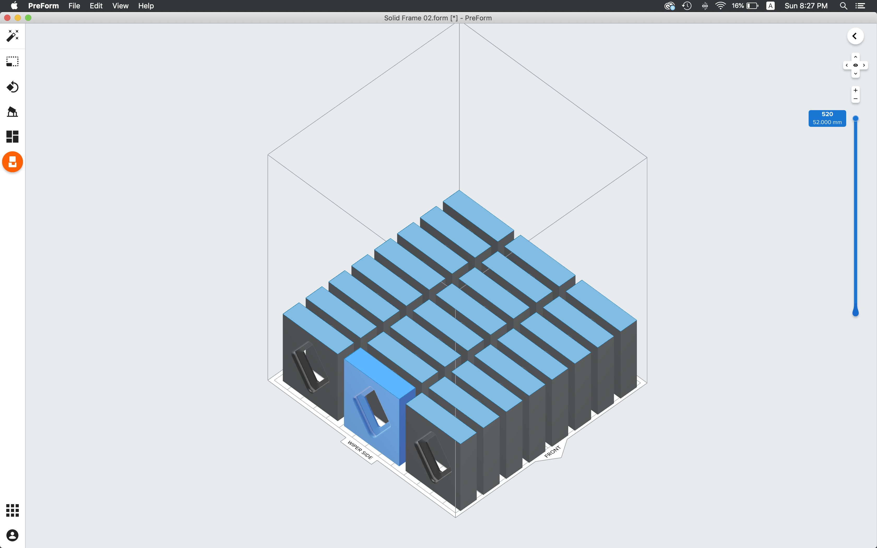The image size is (877, 548).
Task: Rotate view down with bottom arrow
Action: (856, 74)
